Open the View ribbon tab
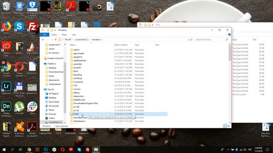The height and width of the screenshot is (153, 273). [x=74, y=35]
